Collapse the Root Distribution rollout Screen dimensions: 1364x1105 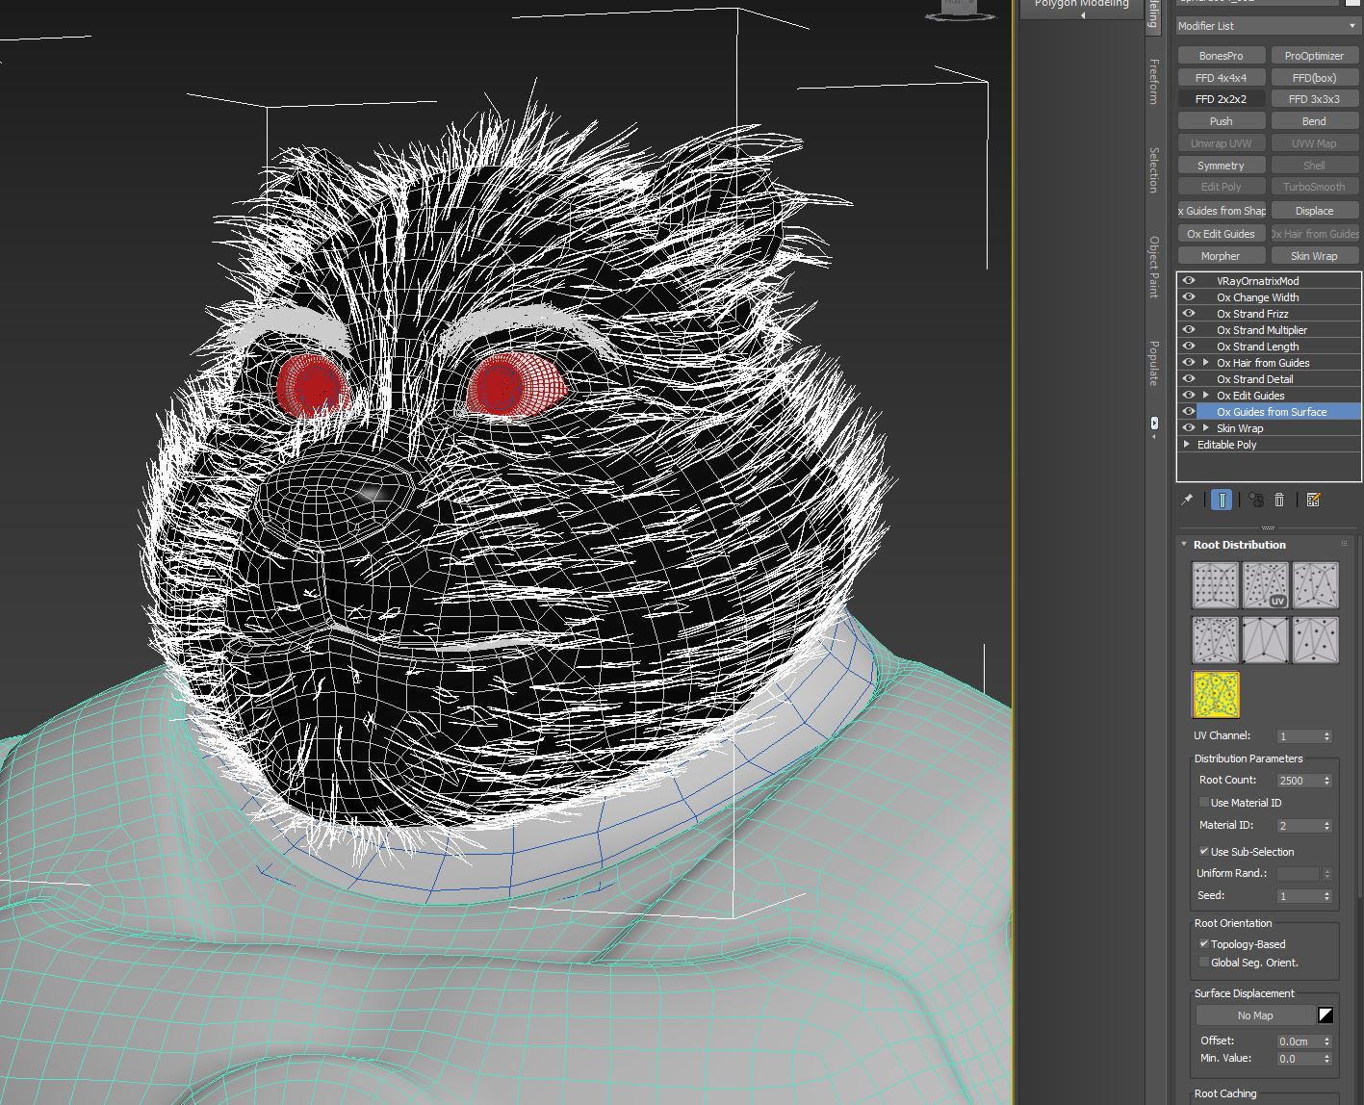[x=1185, y=545]
